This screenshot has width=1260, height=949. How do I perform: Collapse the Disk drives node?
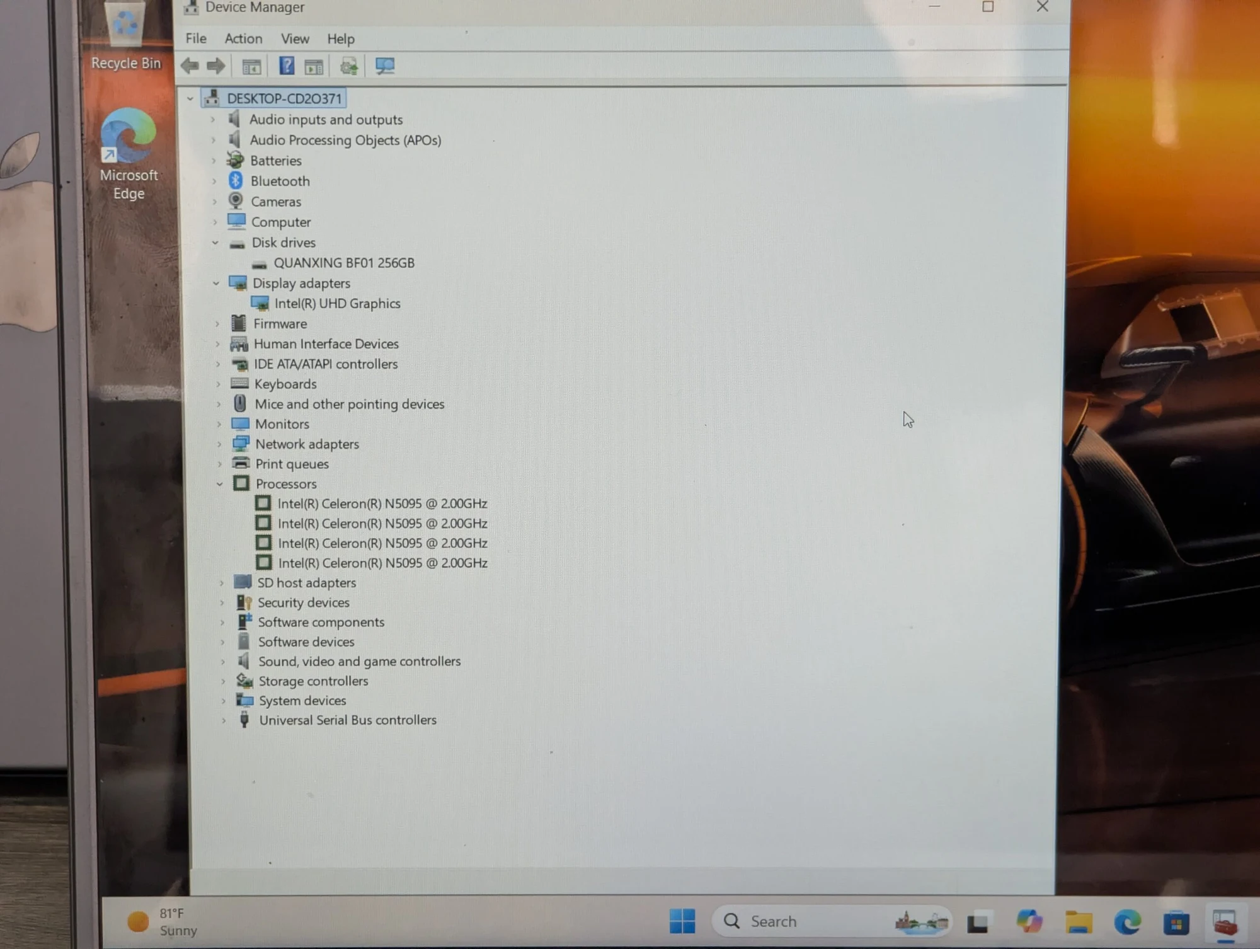tap(215, 243)
